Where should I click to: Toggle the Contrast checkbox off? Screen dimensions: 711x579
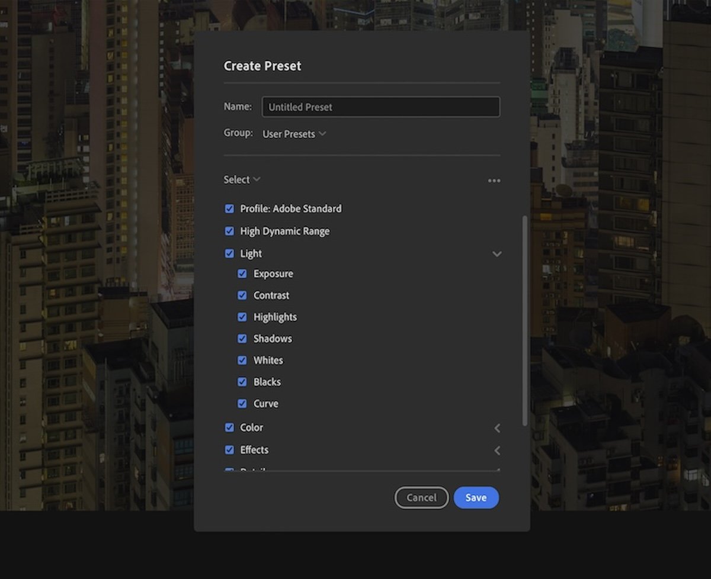pyautogui.click(x=242, y=295)
